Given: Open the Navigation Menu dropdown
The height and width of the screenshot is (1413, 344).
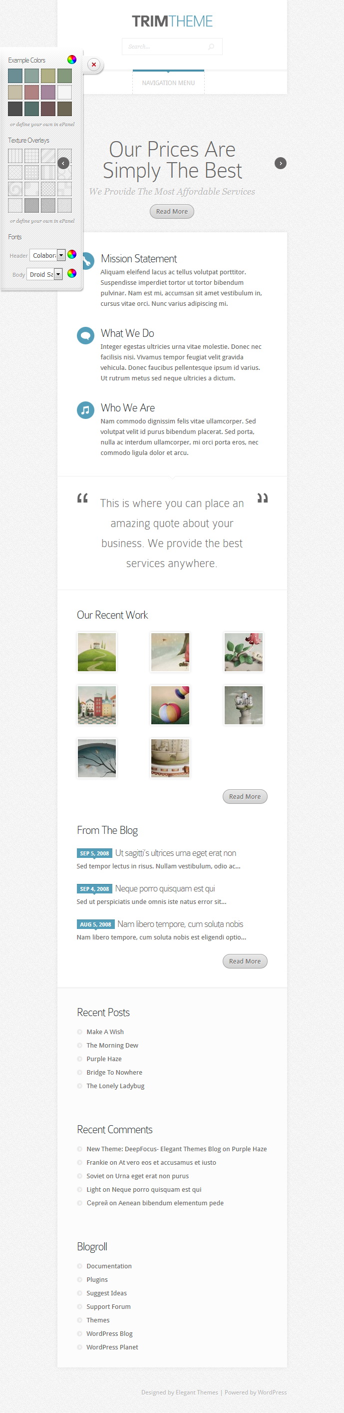Looking at the screenshot, I should (x=168, y=83).
